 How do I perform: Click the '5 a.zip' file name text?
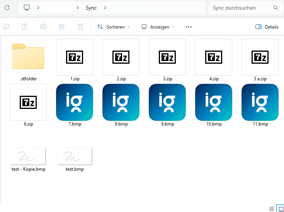click(x=260, y=79)
